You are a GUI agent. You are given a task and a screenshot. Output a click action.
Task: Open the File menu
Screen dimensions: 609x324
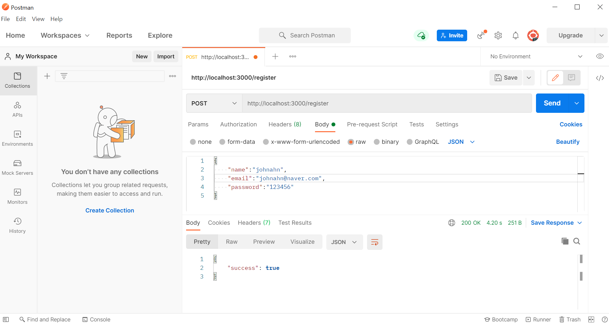(5, 19)
